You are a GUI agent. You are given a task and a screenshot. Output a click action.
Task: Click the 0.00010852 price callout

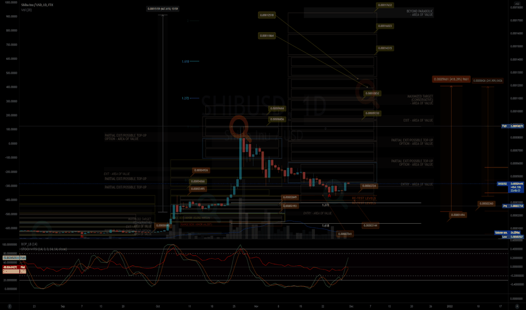(x=372, y=94)
